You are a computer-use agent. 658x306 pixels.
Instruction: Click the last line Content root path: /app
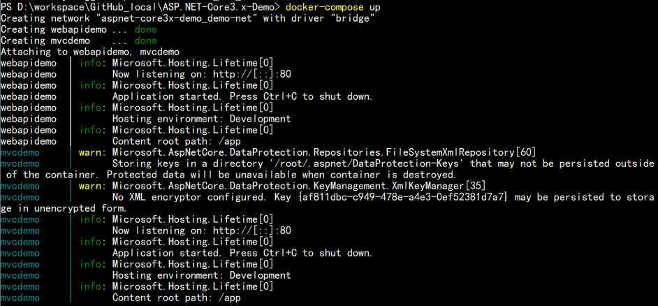click(x=176, y=298)
